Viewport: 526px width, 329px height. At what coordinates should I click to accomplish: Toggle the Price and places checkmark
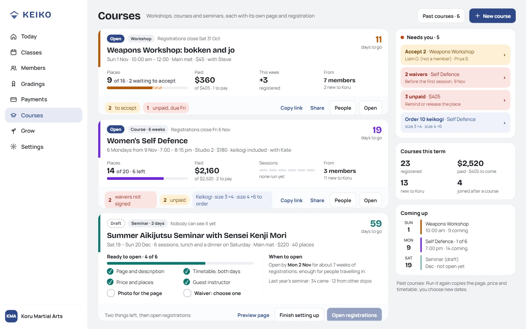(x=110, y=282)
